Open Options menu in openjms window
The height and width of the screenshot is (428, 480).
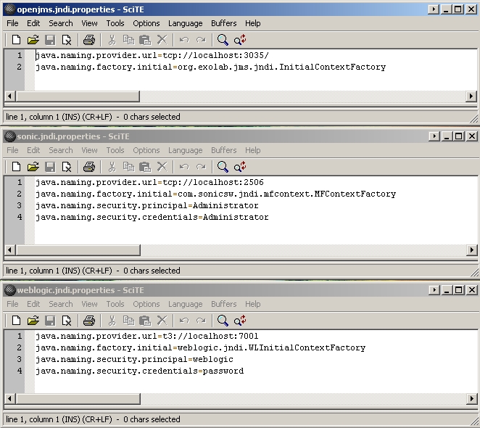click(146, 23)
